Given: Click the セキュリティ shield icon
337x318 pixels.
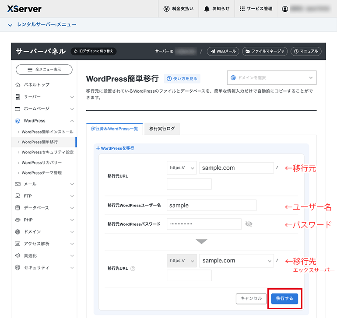Looking at the screenshot, I should (x=18, y=268).
